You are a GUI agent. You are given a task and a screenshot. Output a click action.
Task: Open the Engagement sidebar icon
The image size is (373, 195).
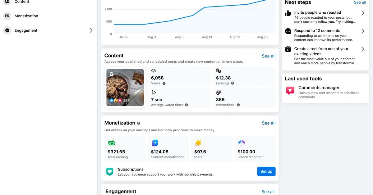click(x=7, y=30)
